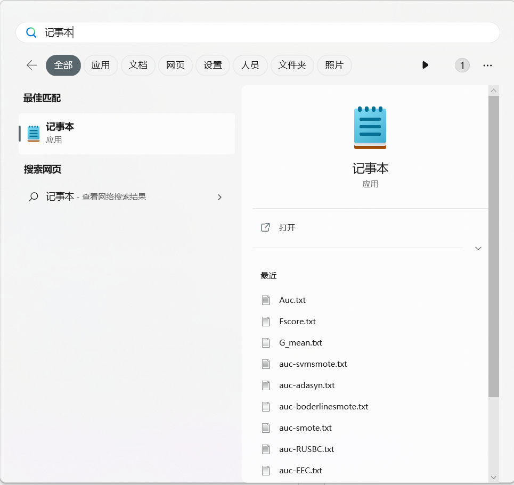The height and width of the screenshot is (485, 514).
Task: Click the preview pane scrollbar up arrow
Action: coord(494,91)
